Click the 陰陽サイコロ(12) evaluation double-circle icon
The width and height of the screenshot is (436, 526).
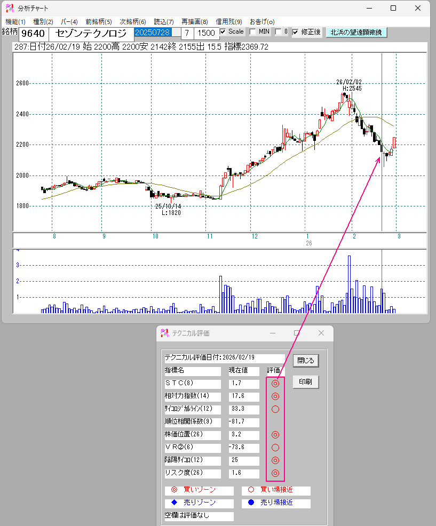pos(275,460)
